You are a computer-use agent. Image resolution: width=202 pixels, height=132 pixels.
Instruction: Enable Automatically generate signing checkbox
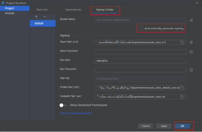click(x=141, y=28)
